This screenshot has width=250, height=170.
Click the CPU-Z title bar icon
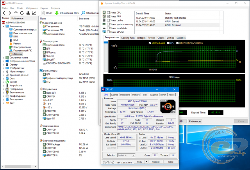[x=103, y=89]
